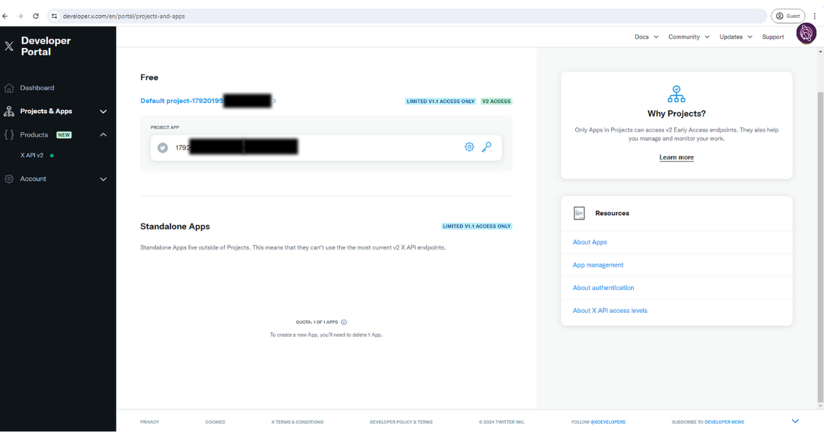The width and height of the screenshot is (824, 432).
Task: Open About authentication resource link
Action: point(603,288)
